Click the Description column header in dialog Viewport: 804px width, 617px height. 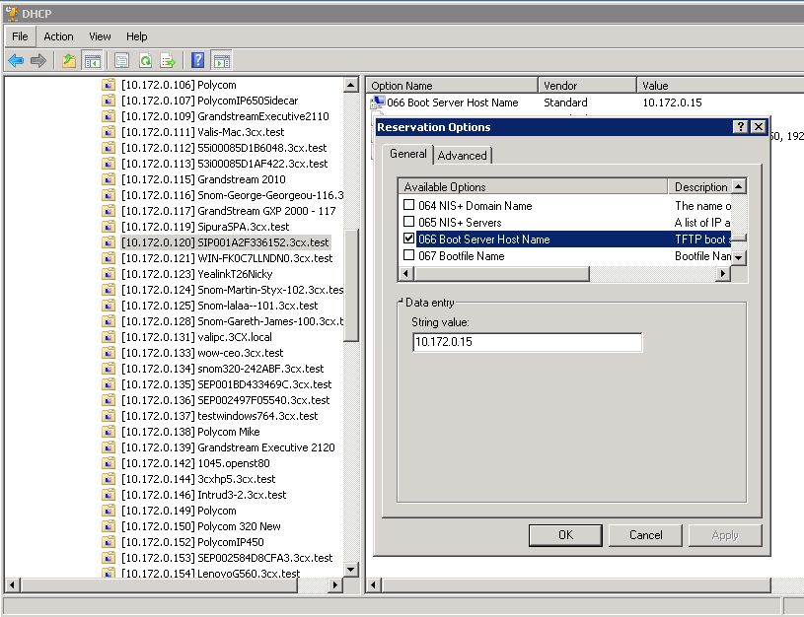700,187
